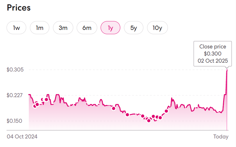
Task: Click the $0.227 axis label
Action: (15, 95)
